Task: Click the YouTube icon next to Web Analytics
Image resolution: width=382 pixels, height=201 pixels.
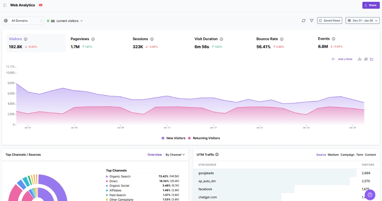Action: pyautogui.click(x=40, y=5)
